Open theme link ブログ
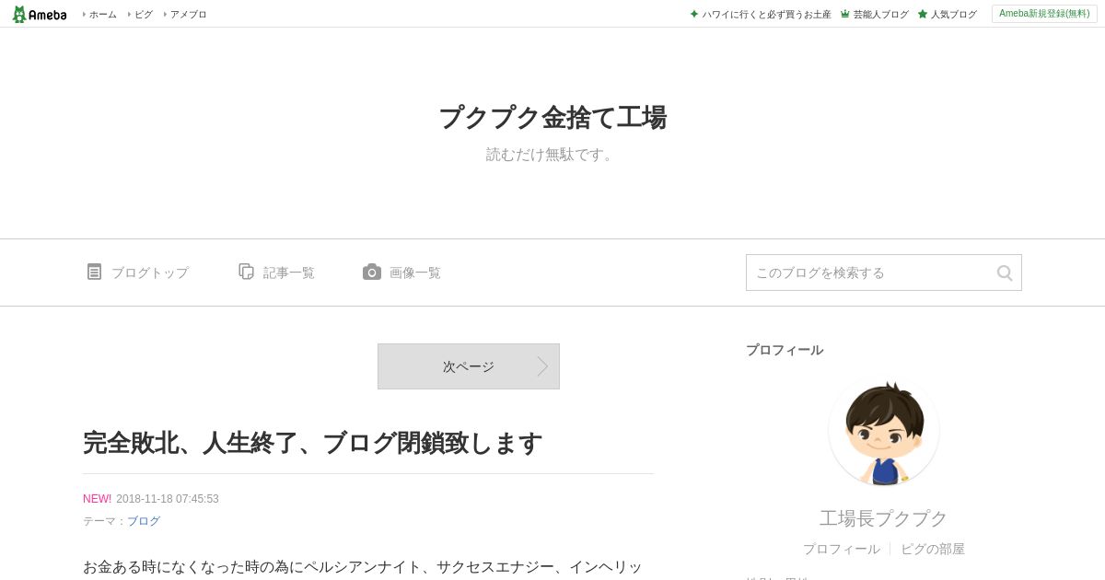The width and height of the screenshot is (1105, 580). pos(144,521)
